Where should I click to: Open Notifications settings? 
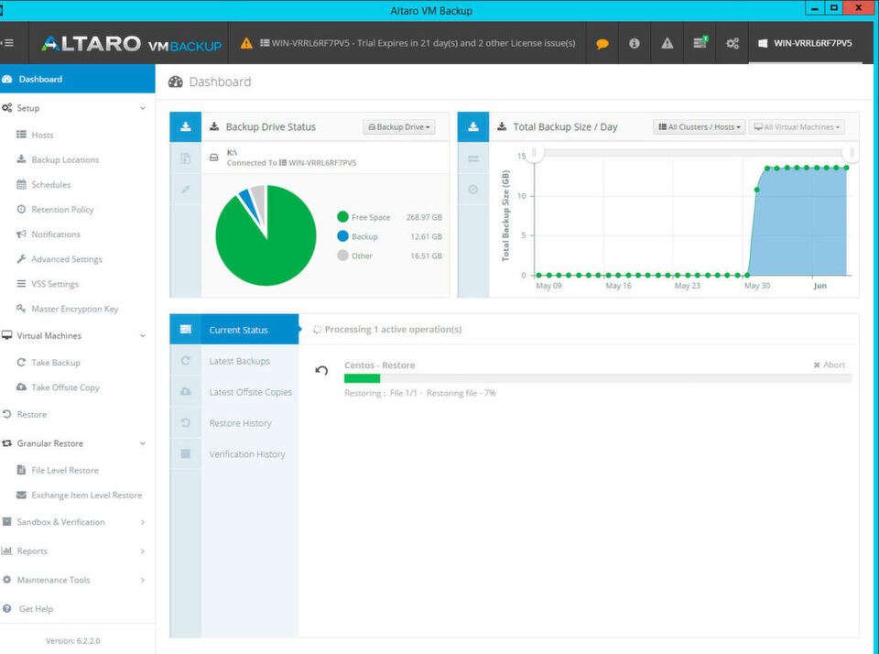click(56, 234)
